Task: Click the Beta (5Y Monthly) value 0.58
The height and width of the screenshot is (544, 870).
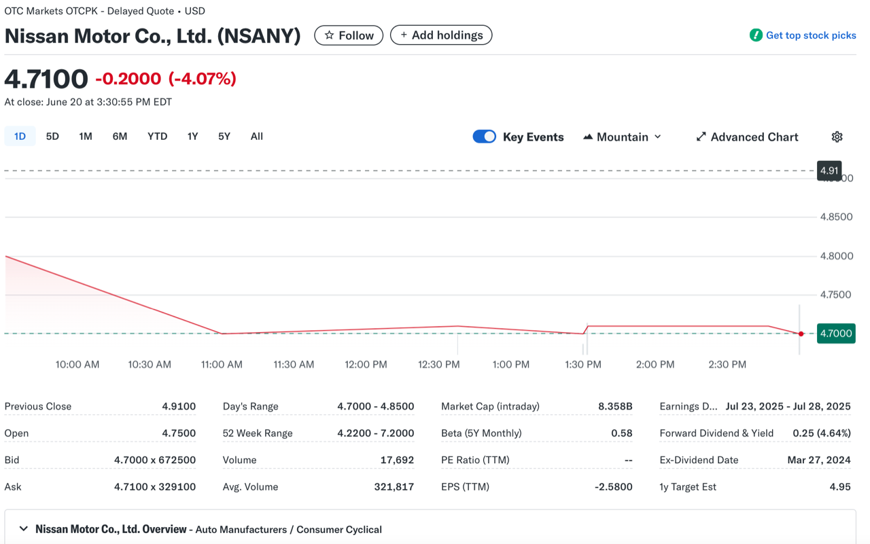Action: coord(622,433)
